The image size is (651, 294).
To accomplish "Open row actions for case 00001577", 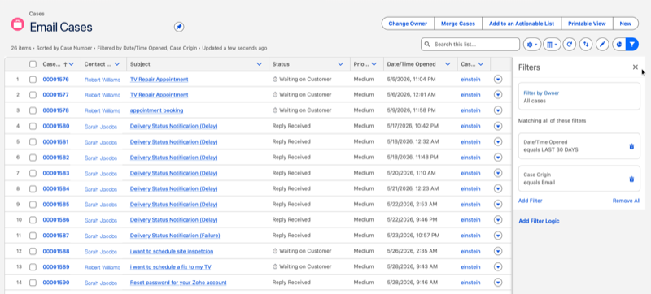I will 498,95.
